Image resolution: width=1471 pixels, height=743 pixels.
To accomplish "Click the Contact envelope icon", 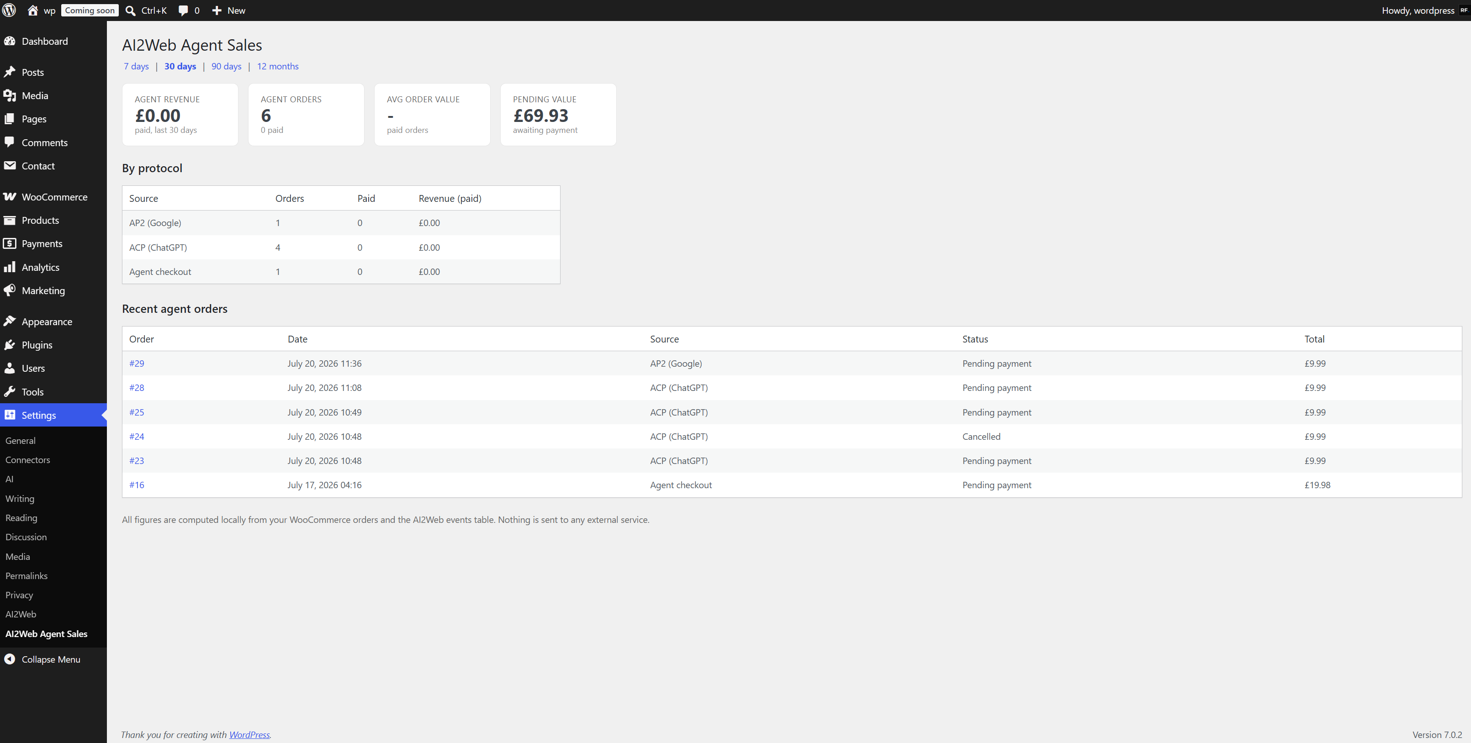I will click(10, 165).
